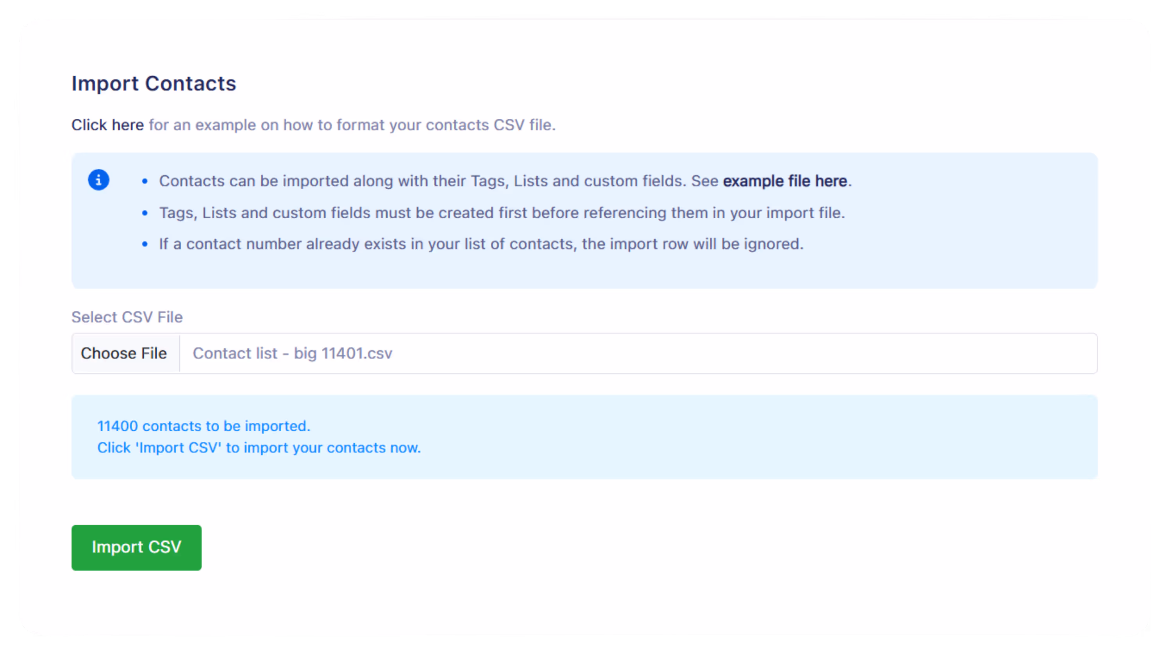The image size is (1172, 662).
Task: Click the Select CSV File label
Action: click(x=127, y=317)
